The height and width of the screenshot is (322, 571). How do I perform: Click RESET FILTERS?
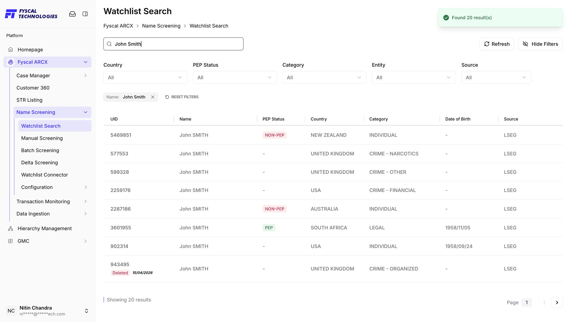182,97
